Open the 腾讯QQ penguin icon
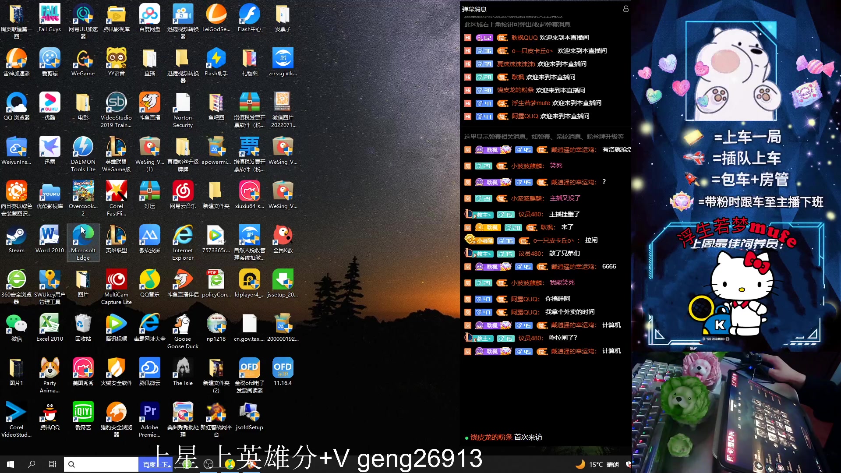The width and height of the screenshot is (841, 473). pyautogui.click(x=49, y=413)
